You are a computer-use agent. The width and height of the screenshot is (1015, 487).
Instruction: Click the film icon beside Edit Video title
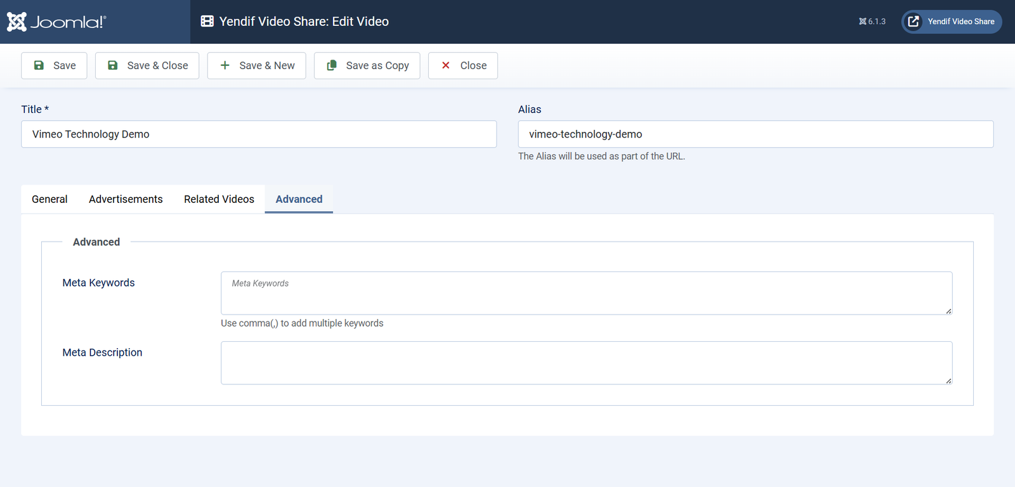pos(207,22)
